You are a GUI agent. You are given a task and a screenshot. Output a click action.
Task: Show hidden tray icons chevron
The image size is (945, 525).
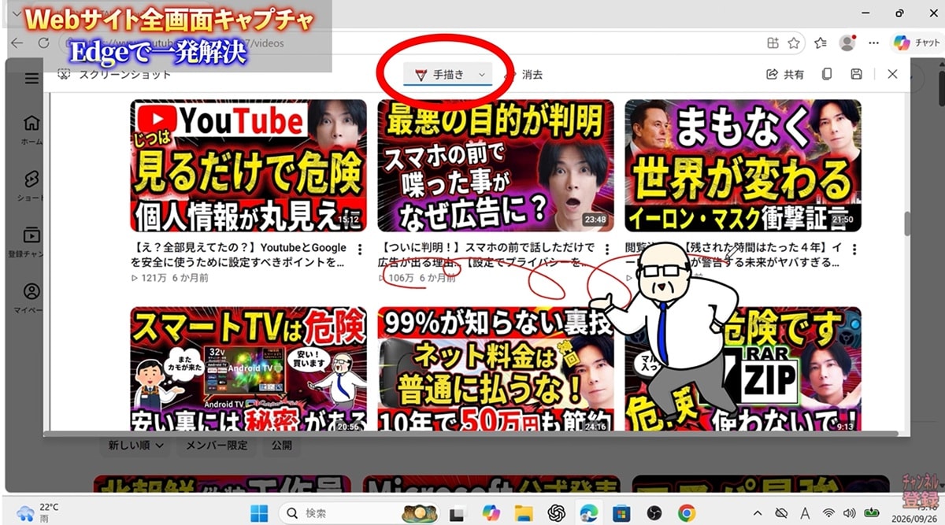[x=758, y=513]
